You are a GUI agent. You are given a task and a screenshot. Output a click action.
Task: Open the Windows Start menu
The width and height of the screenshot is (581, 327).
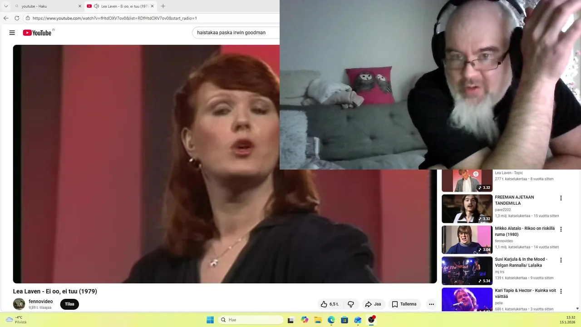tap(210, 320)
